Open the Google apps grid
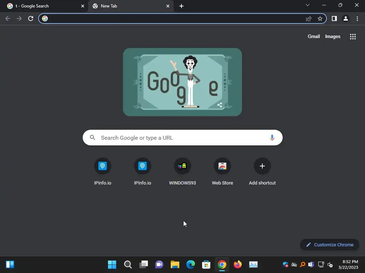 (353, 37)
